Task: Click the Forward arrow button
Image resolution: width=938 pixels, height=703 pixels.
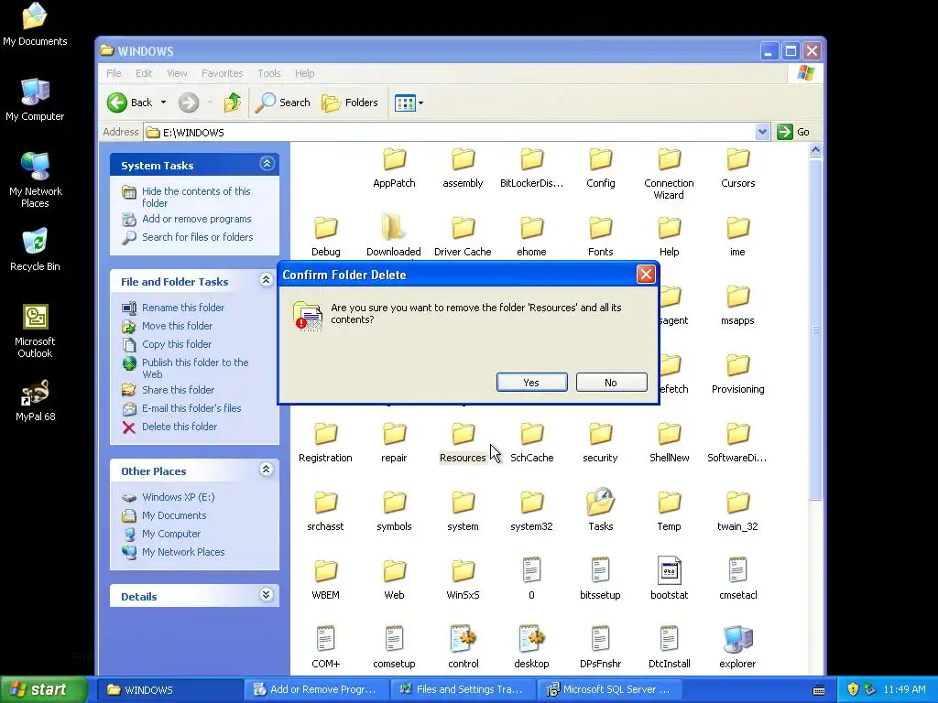Action: (x=189, y=103)
